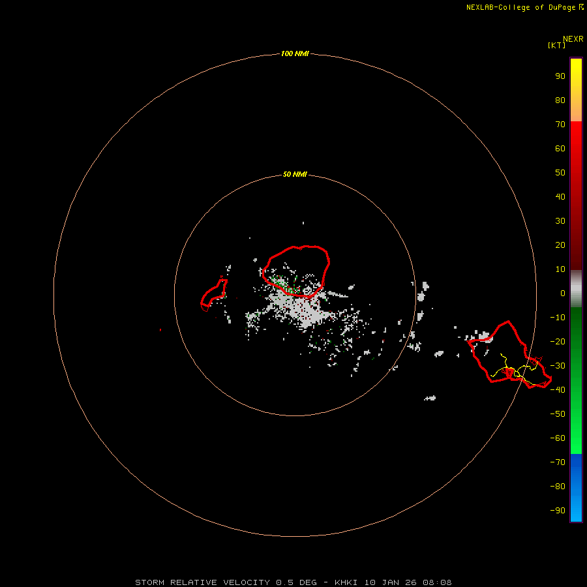Viewport: 587px width, 587px height.
Task: Click the Storm Relative Velocity caption at bottom
Action: click(x=293, y=582)
